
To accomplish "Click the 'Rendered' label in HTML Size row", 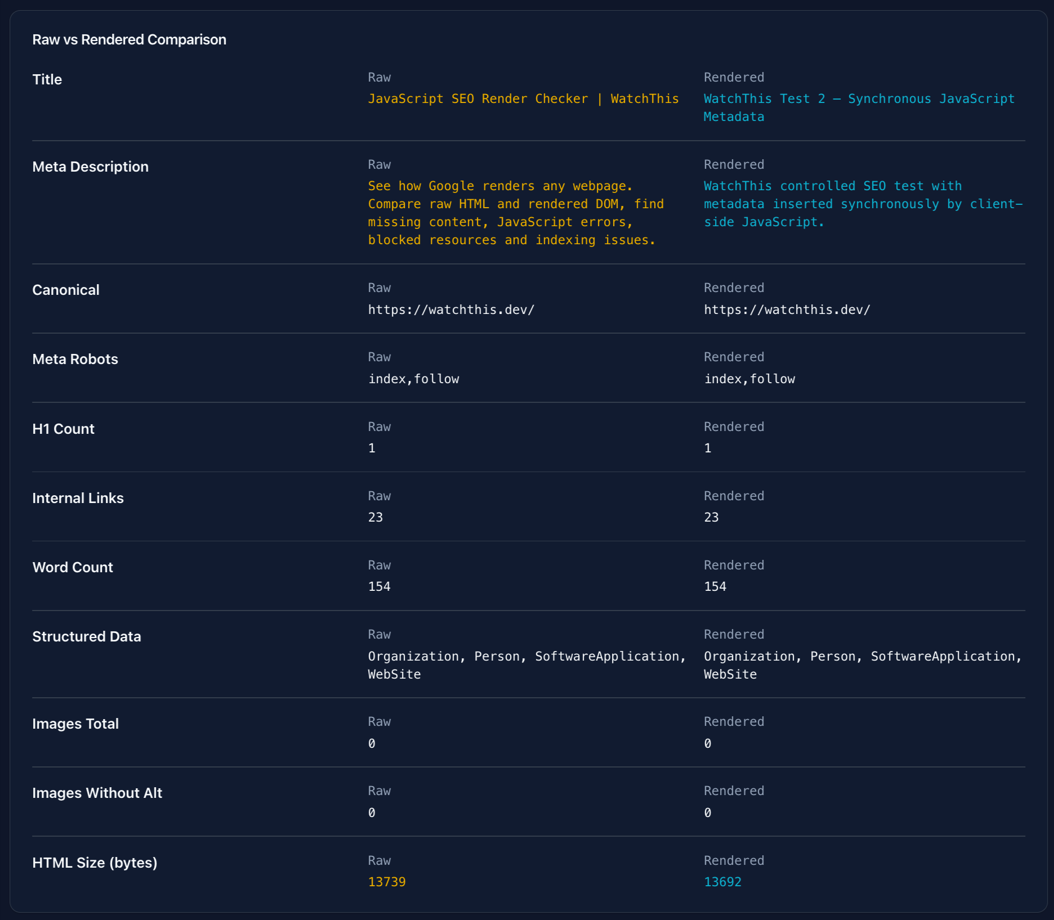I will point(734,861).
